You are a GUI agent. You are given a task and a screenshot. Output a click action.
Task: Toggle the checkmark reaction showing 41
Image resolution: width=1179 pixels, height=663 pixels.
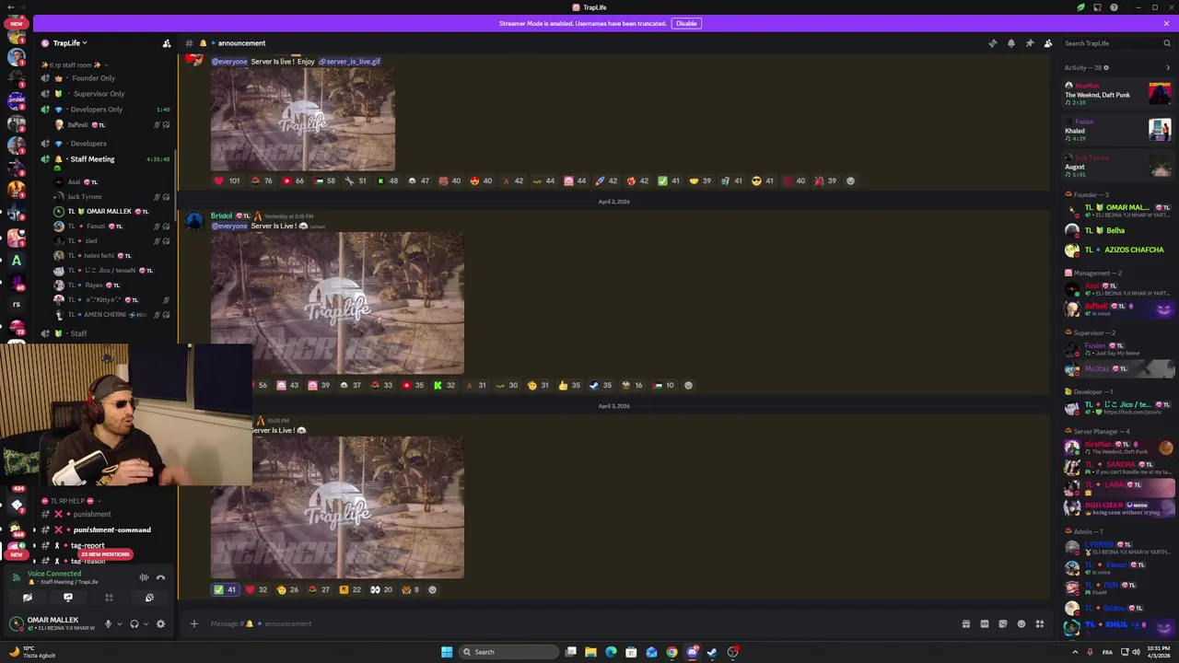(225, 589)
